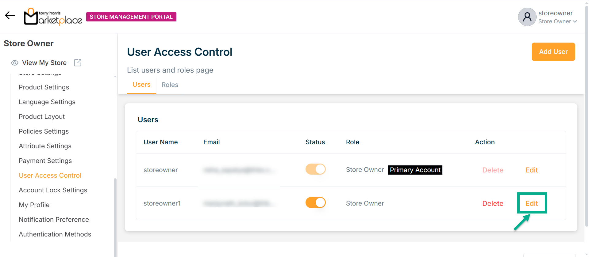
Task: Switch to the Roles tab
Action: (170, 85)
